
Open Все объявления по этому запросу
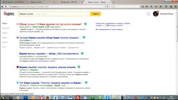point(109,29)
